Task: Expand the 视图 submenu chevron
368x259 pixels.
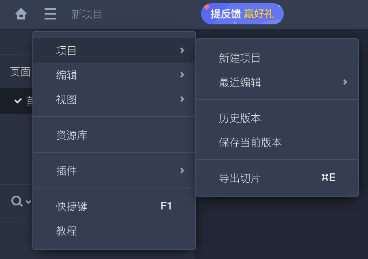Action: pyautogui.click(x=182, y=99)
